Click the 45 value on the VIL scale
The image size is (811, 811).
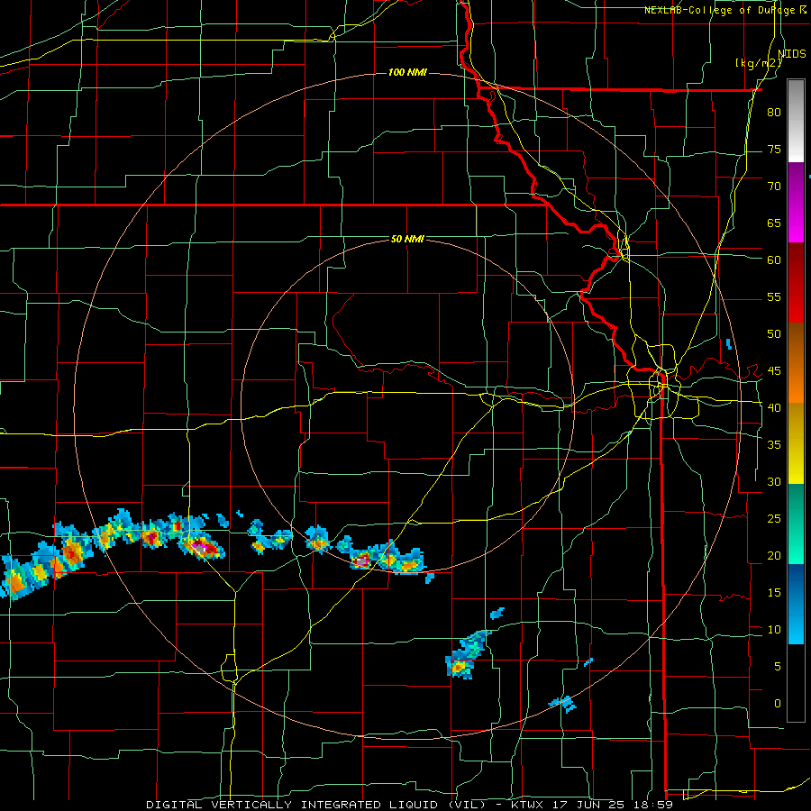774,371
